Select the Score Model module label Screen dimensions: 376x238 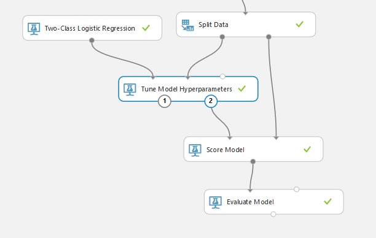(x=225, y=150)
